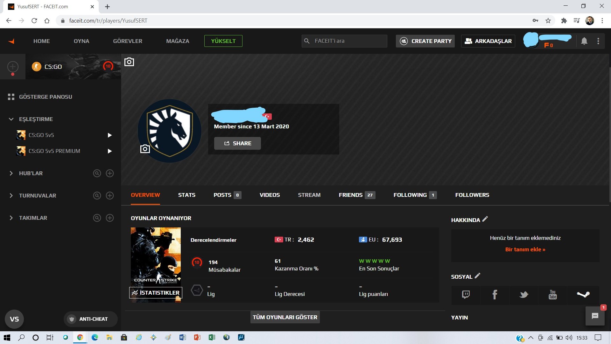
Task: Select the CS:GO game tile
Action: click(73, 67)
